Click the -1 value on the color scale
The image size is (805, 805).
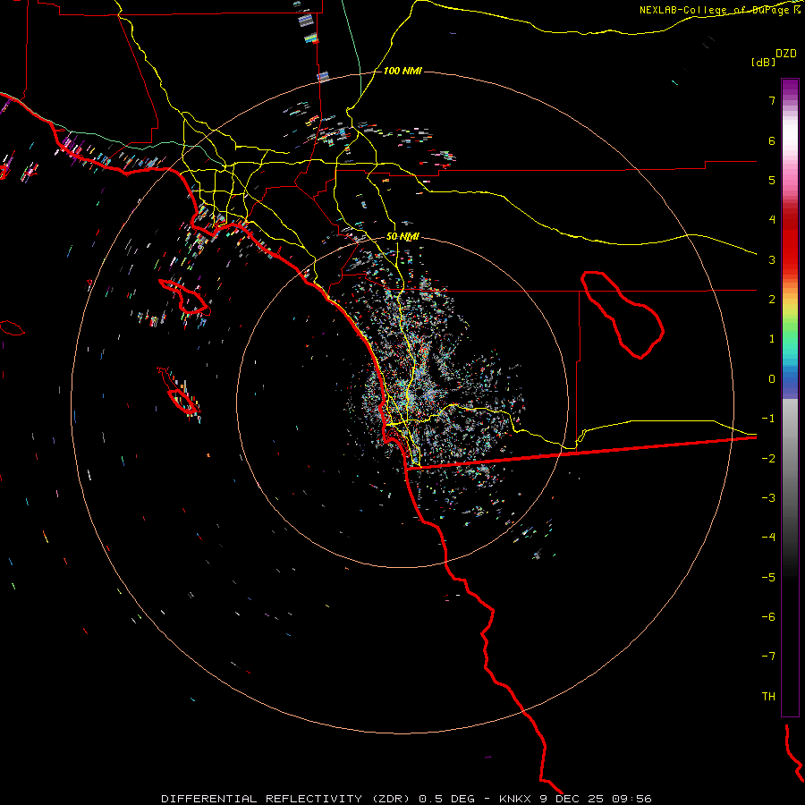point(768,419)
